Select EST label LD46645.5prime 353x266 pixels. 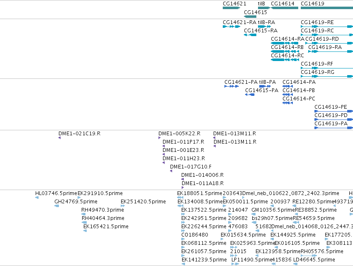pyautogui.click(x=314, y=260)
